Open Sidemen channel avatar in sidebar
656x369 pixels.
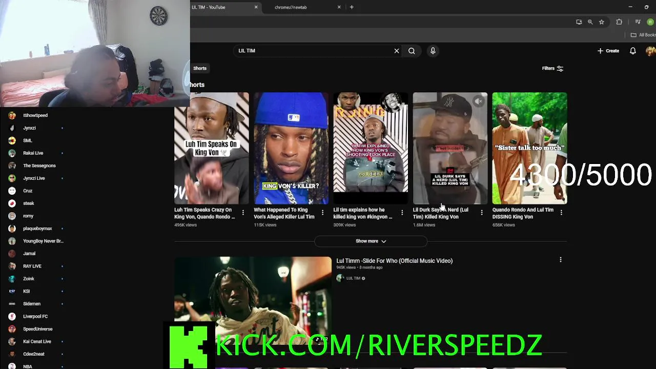12,304
